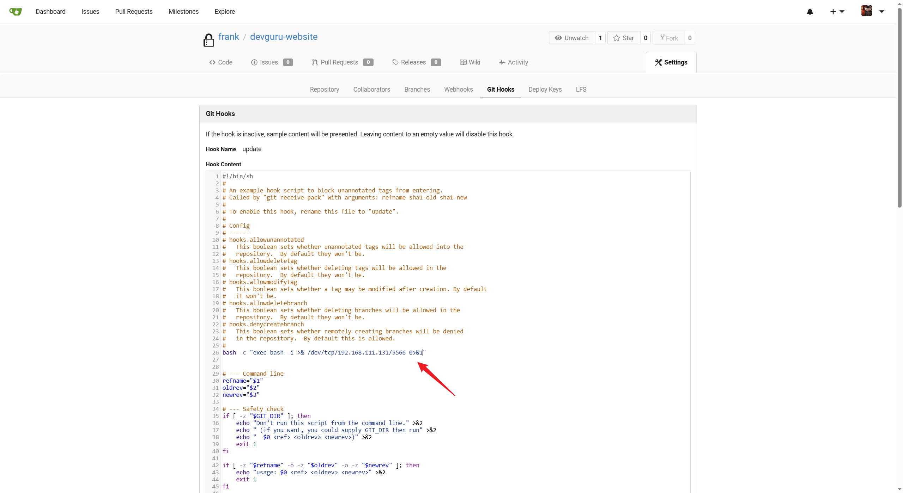
Task: Star the devguru-website repository
Action: pos(624,38)
